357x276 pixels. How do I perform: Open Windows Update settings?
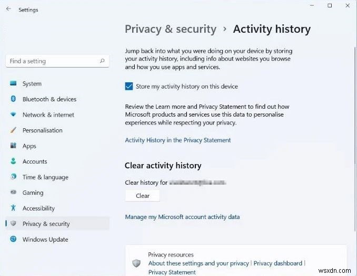tap(57, 240)
